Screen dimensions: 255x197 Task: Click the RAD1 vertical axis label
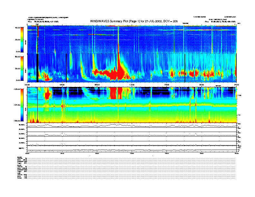[25, 71]
